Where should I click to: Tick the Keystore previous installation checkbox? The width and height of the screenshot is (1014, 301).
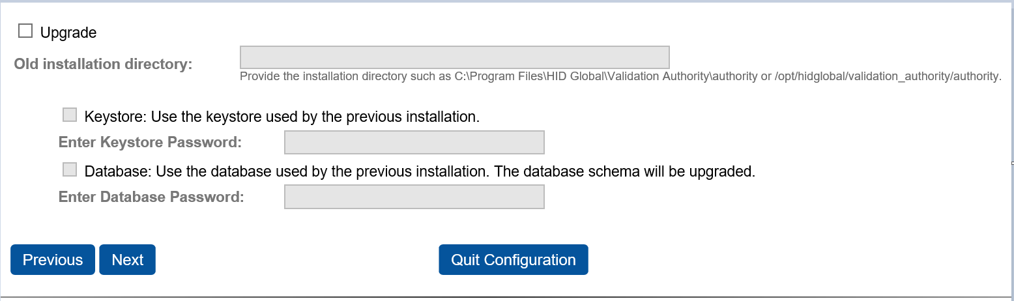70,115
